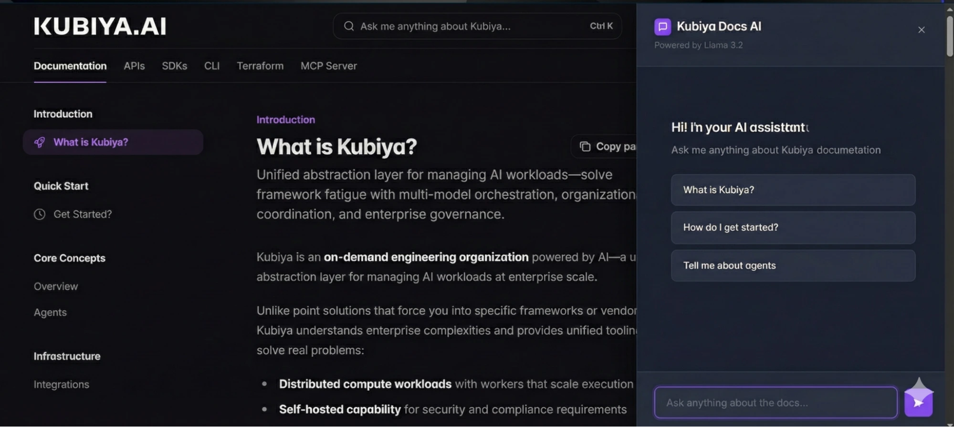Image resolution: width=954 pixels, height=427 pixels.
Task: Click the Ctrl K shortcut hint
Action: (601, 26)
